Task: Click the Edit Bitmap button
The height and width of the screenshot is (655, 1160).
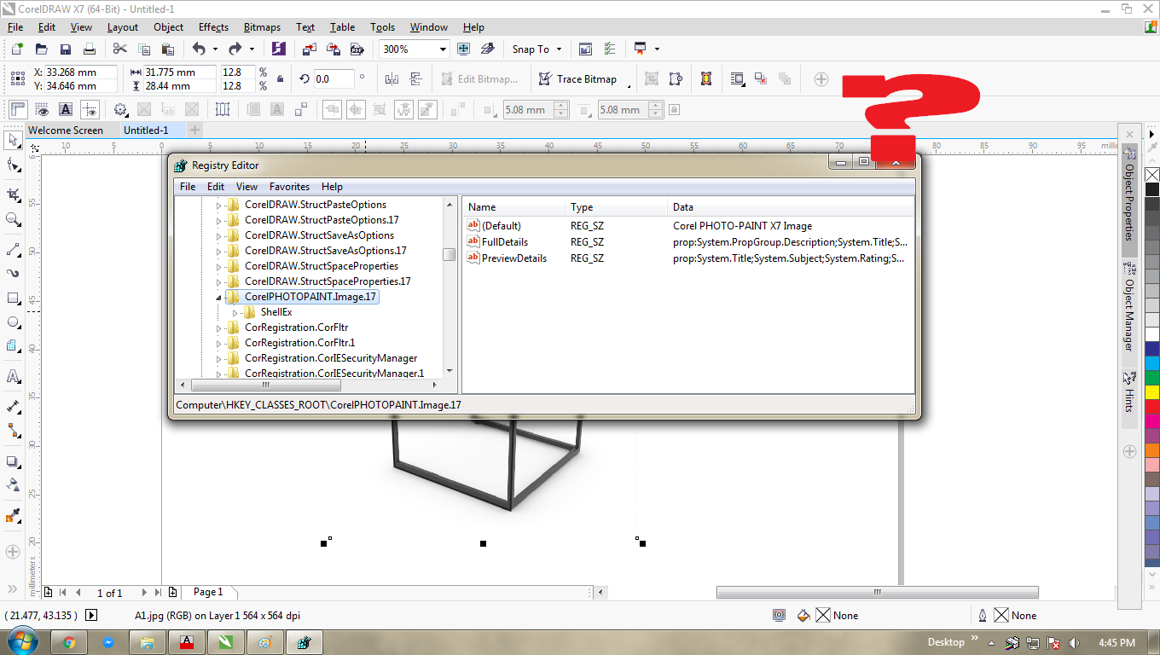Action: pyautogui.click(x=479, y=79)
